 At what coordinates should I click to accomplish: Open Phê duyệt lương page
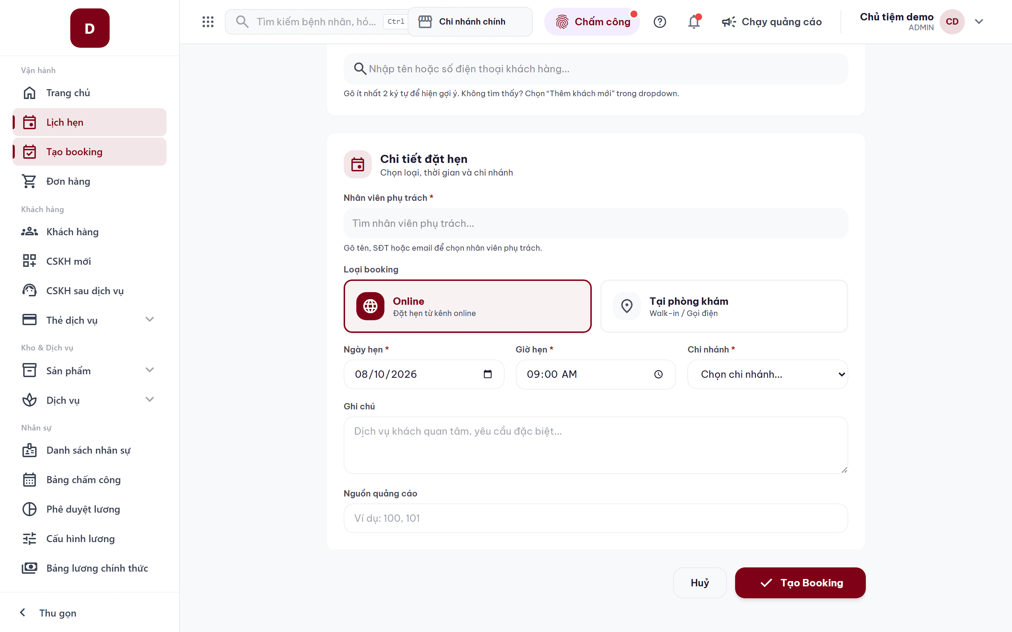coord(90,509)
